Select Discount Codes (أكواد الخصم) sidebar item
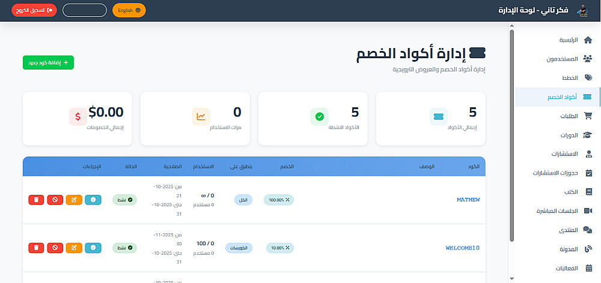Image resolution: width=601 pixels, height=283 pixels. pyautogui.click(x=558, y=97)
